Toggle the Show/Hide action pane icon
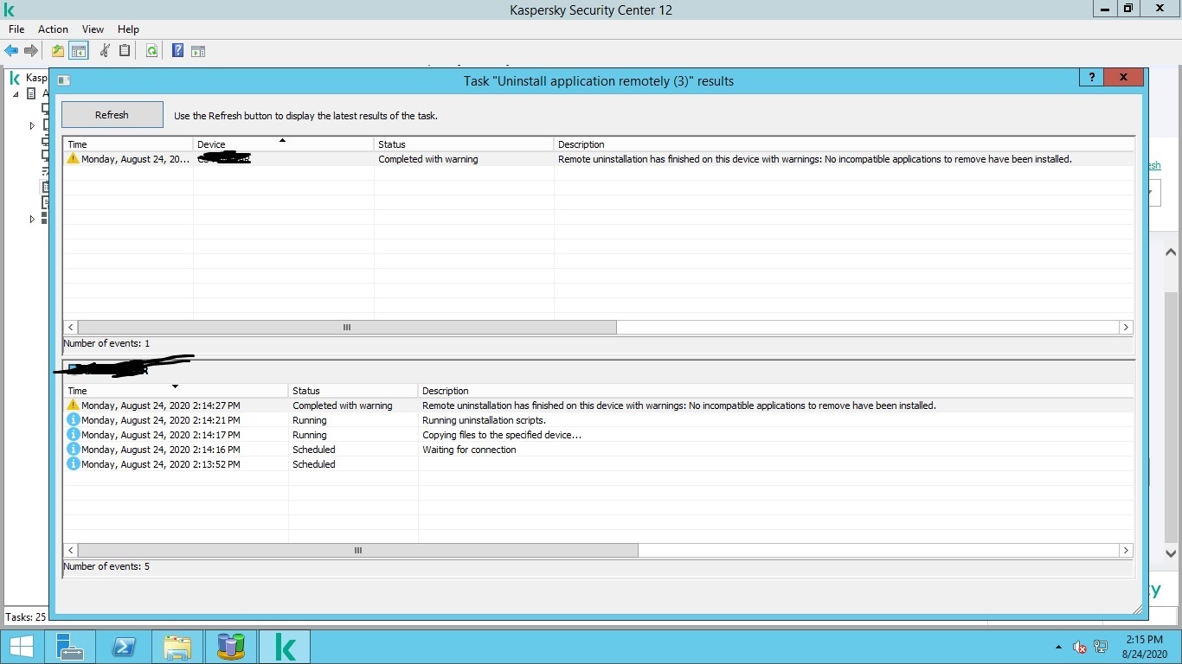The width and height of the screenshot is (1182, 664). [198, 51]
